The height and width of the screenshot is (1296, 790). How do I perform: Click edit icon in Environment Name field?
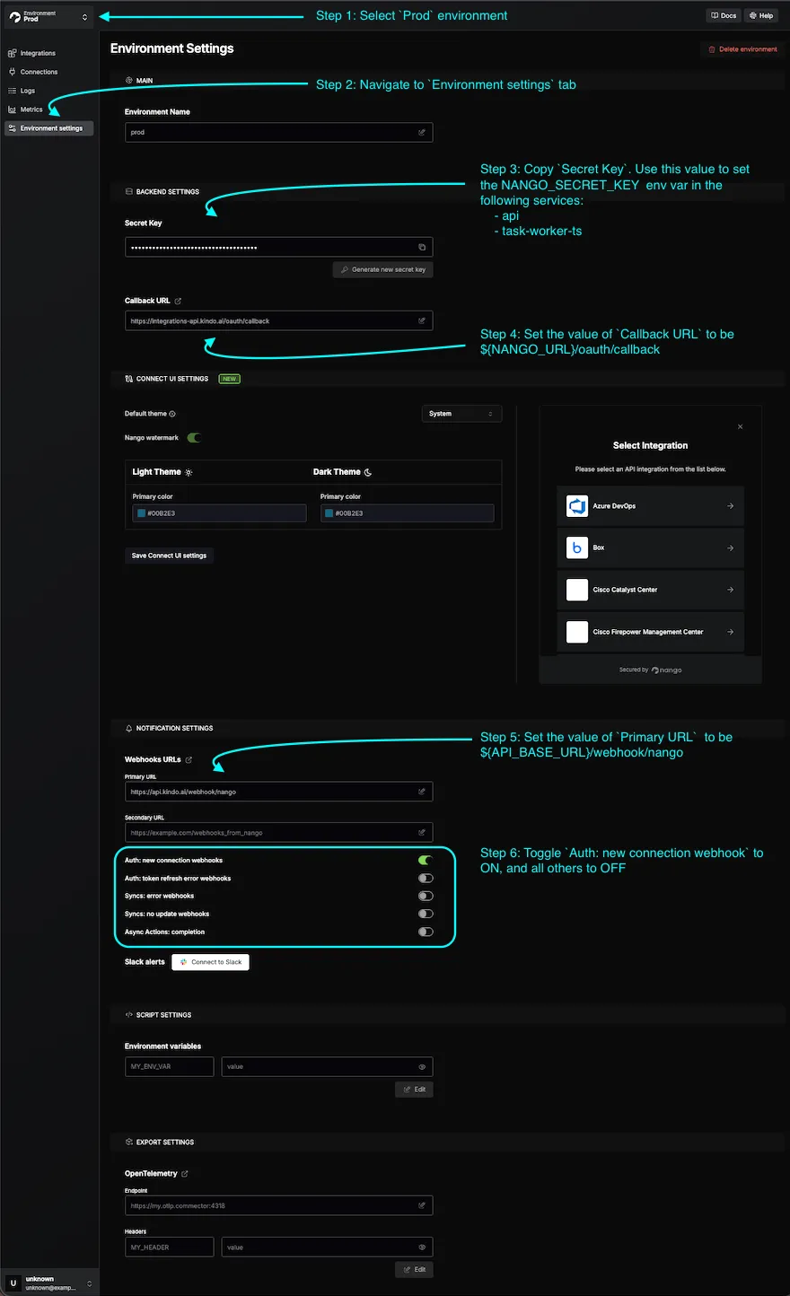point(422,133)
